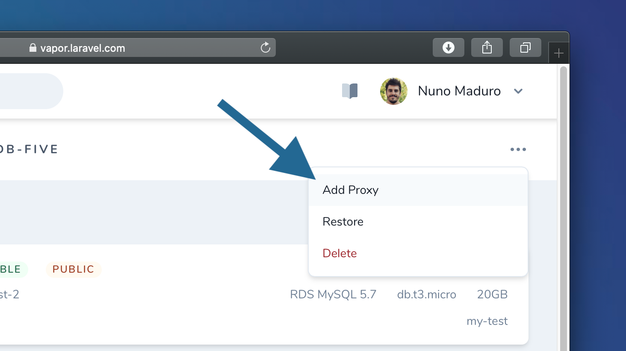
Task: Click the 20GB storage value
Action: (x=492, y=294)
